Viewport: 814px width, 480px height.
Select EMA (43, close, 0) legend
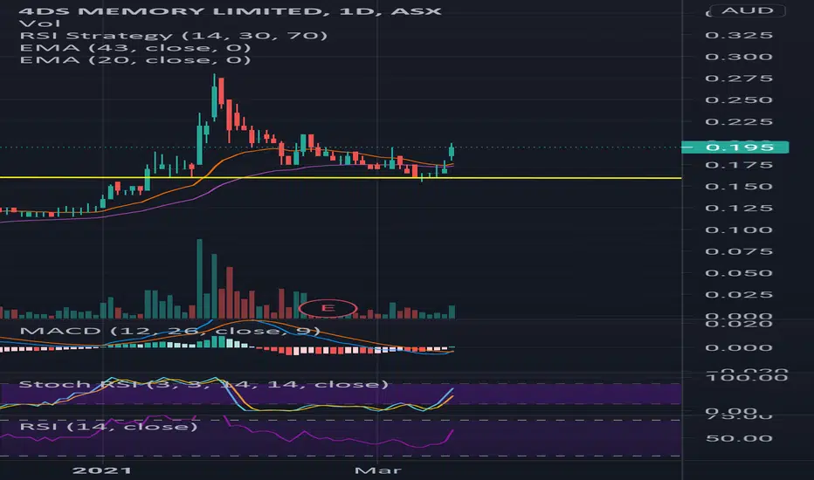pyautogui.click(x=135, y=48)
